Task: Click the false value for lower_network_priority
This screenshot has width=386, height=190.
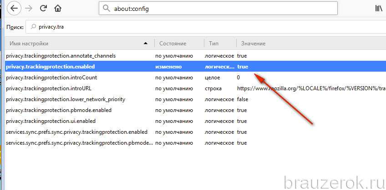Action: pyautogui.click(x=243, y=99)
